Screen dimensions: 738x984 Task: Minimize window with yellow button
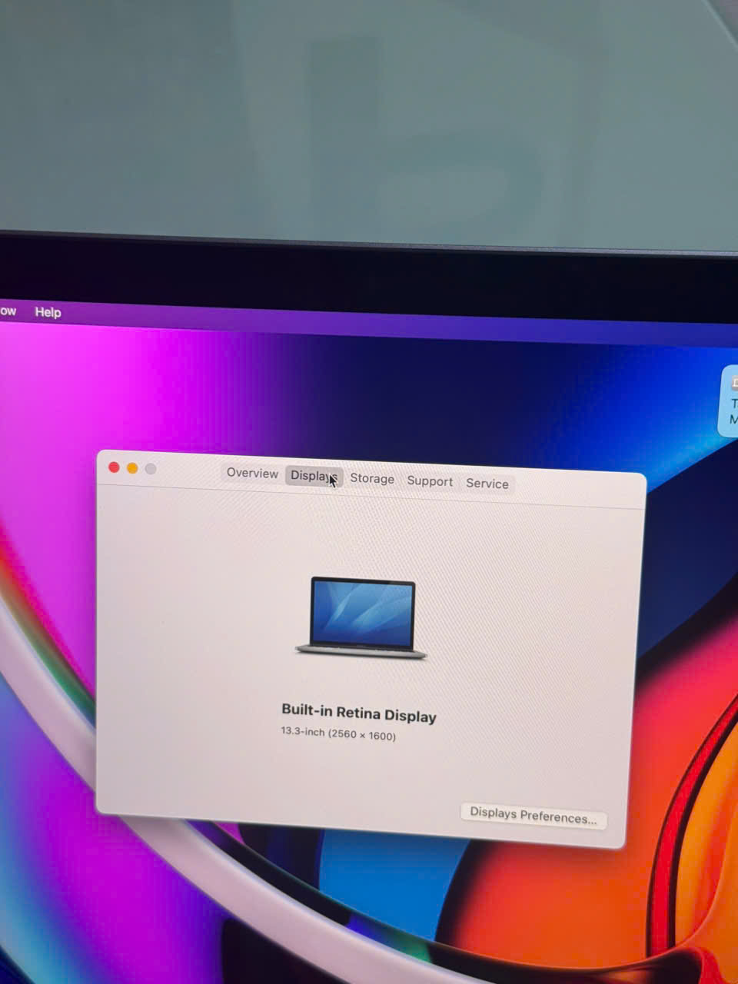(x=132, y=468)
